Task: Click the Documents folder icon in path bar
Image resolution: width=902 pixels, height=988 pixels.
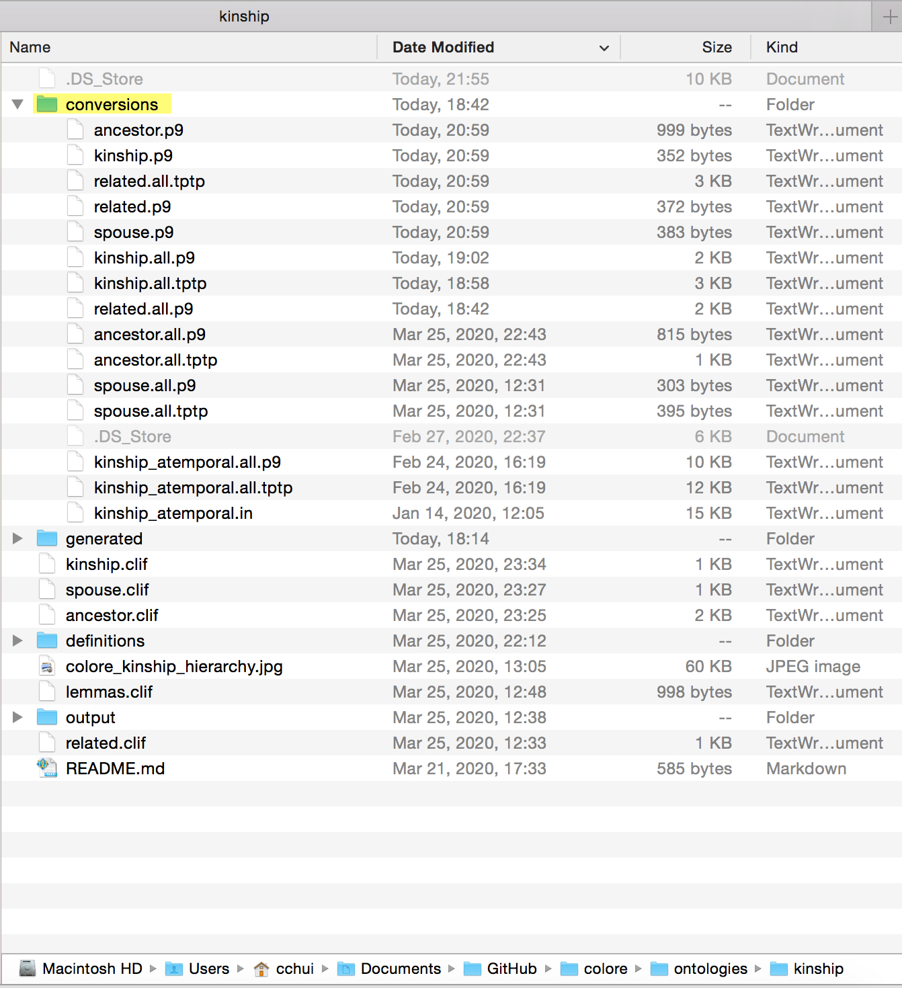Action: (x=346, y=969)
